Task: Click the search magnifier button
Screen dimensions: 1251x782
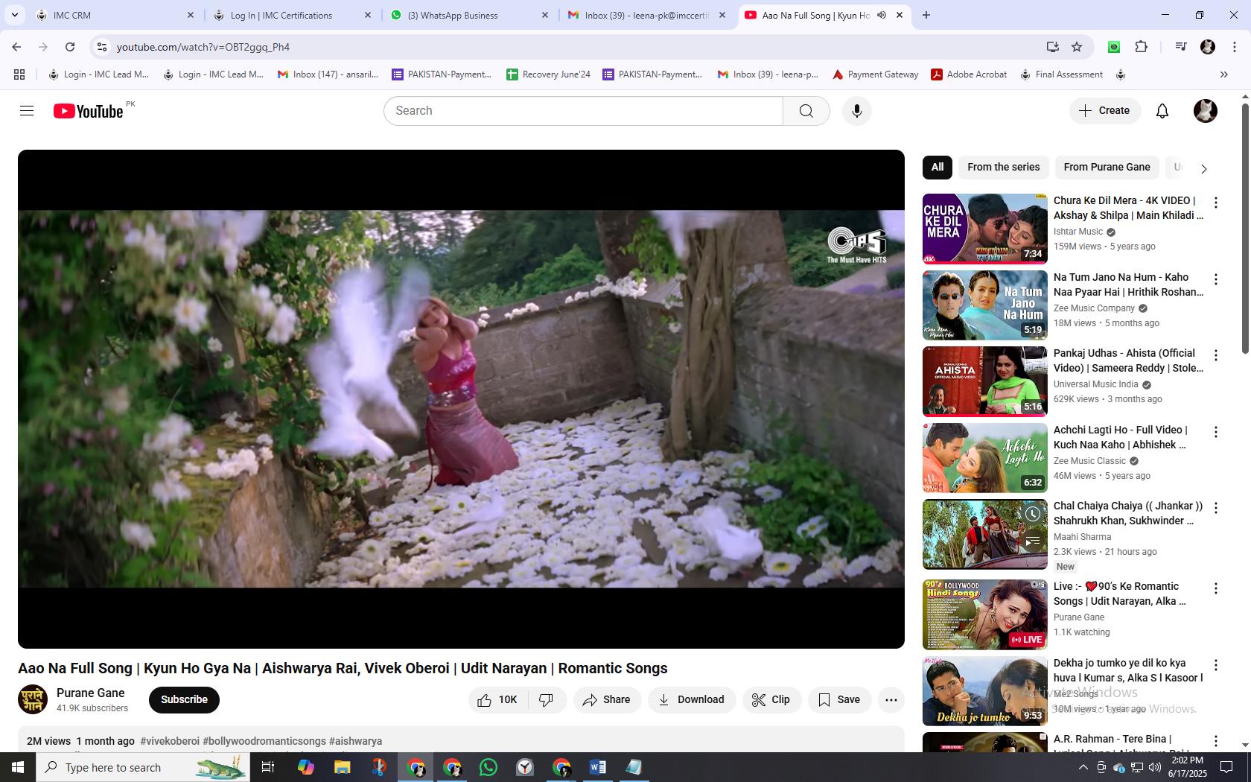Action: point(806,111)
